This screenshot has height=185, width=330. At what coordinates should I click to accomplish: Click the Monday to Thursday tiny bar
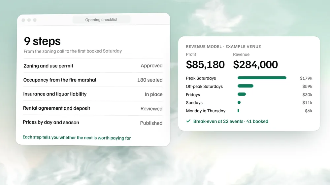click(x=238, y=111)
